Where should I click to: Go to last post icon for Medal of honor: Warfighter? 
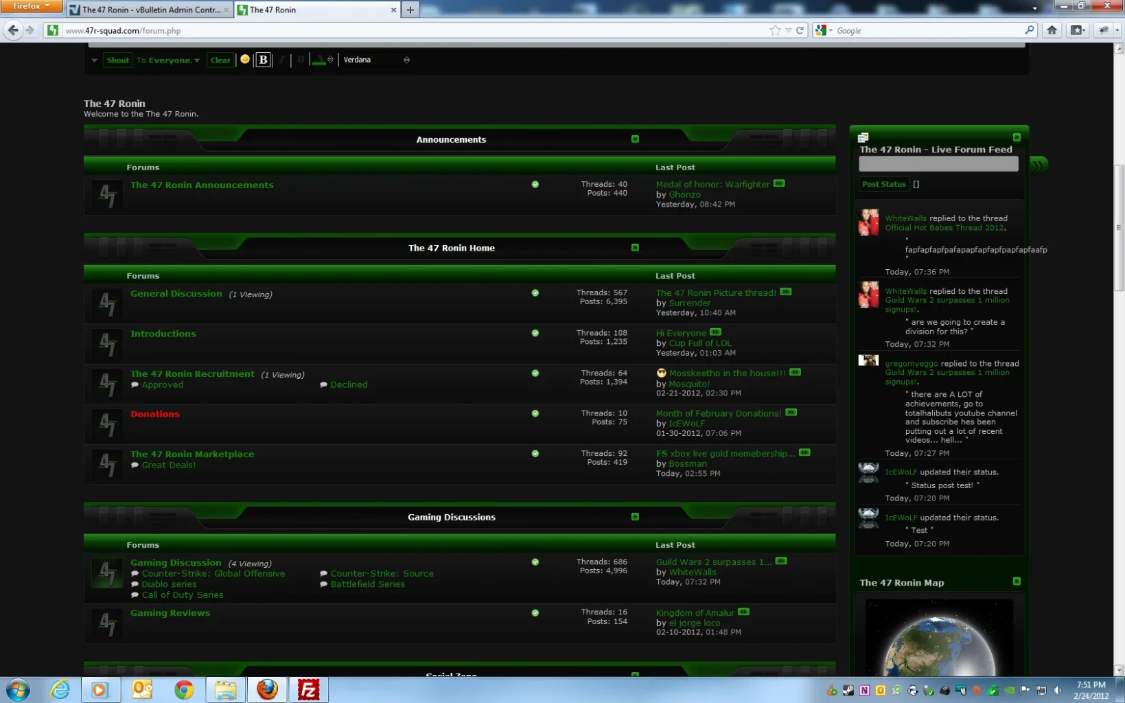coord(779,183)
